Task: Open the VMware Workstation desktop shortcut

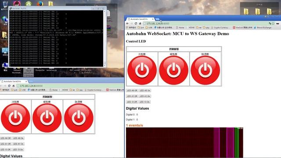Action: (x=17, y=71)
